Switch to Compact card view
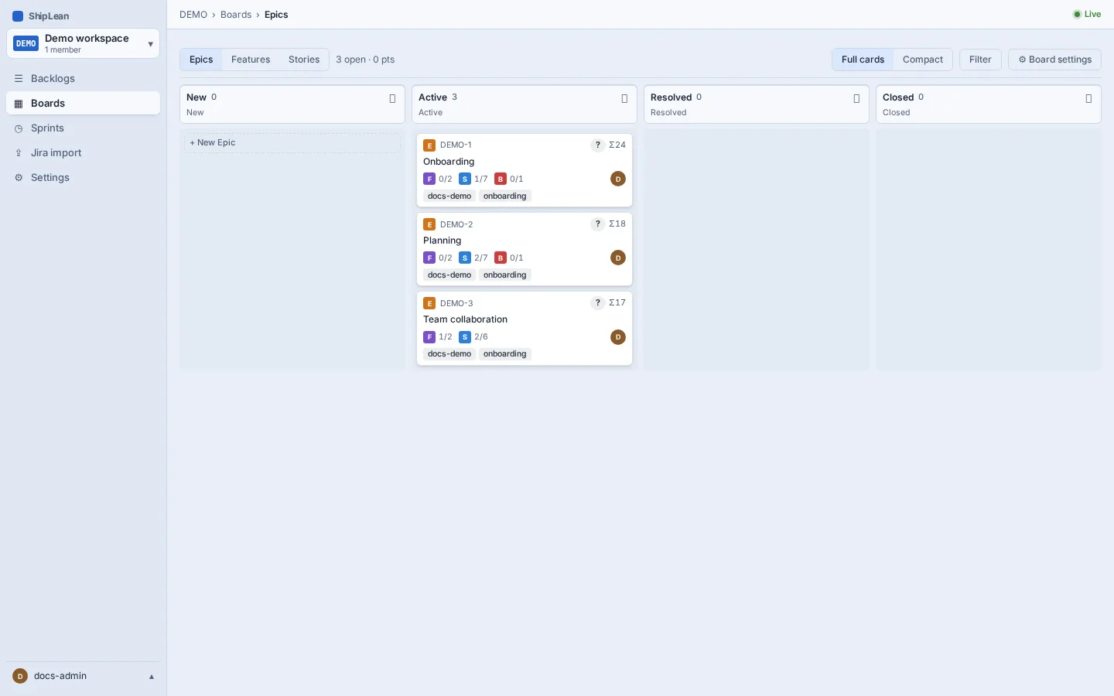 [x=923, y=60]
